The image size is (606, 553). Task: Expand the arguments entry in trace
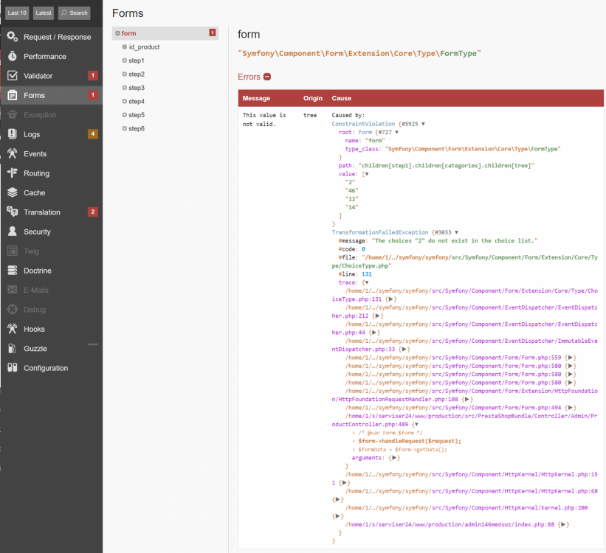pos(394,458)
